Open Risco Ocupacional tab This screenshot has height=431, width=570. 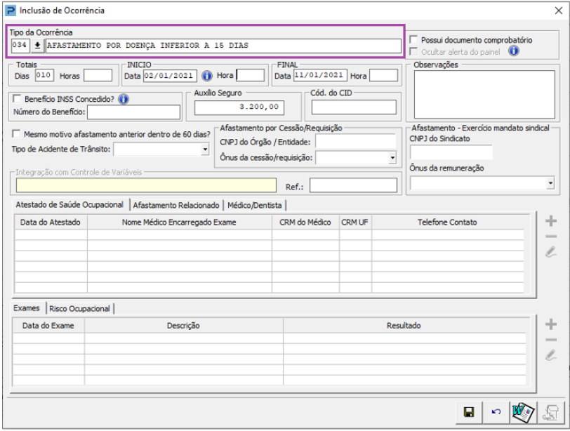pos(79,309)
